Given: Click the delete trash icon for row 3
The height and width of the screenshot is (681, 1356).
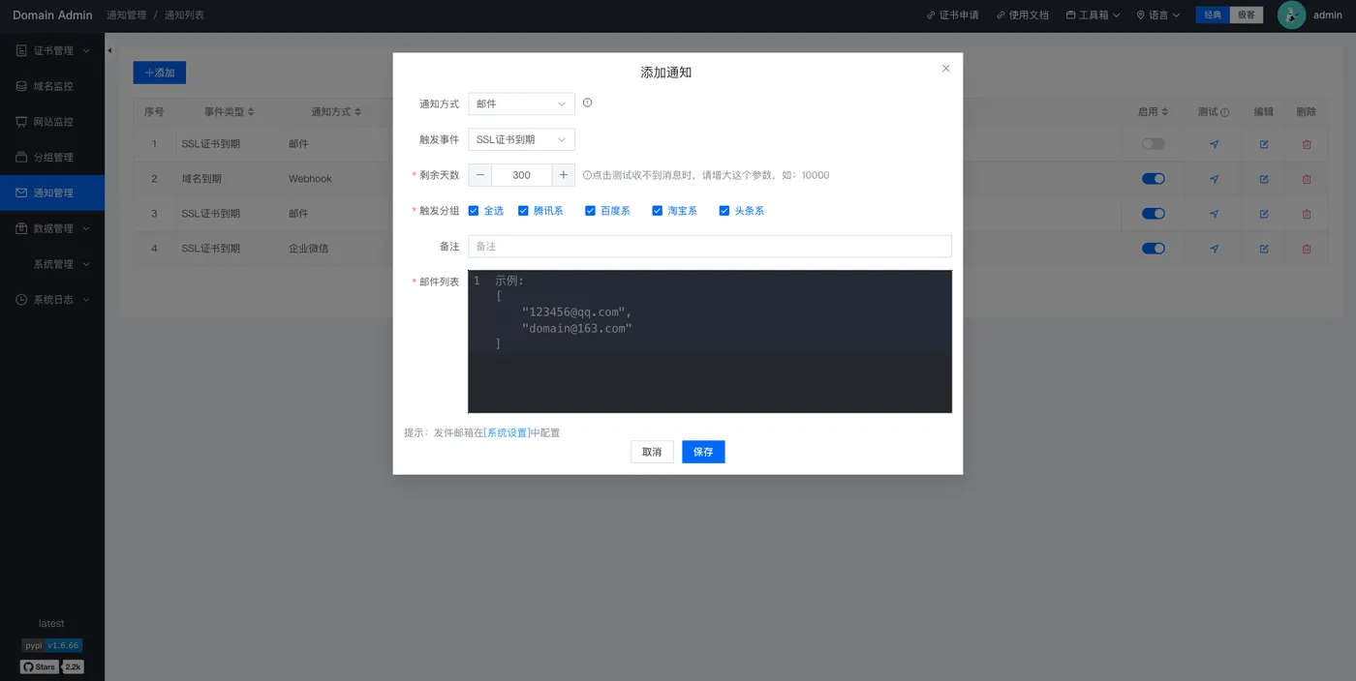Looking at the screenshot, I should point(1307,214).
